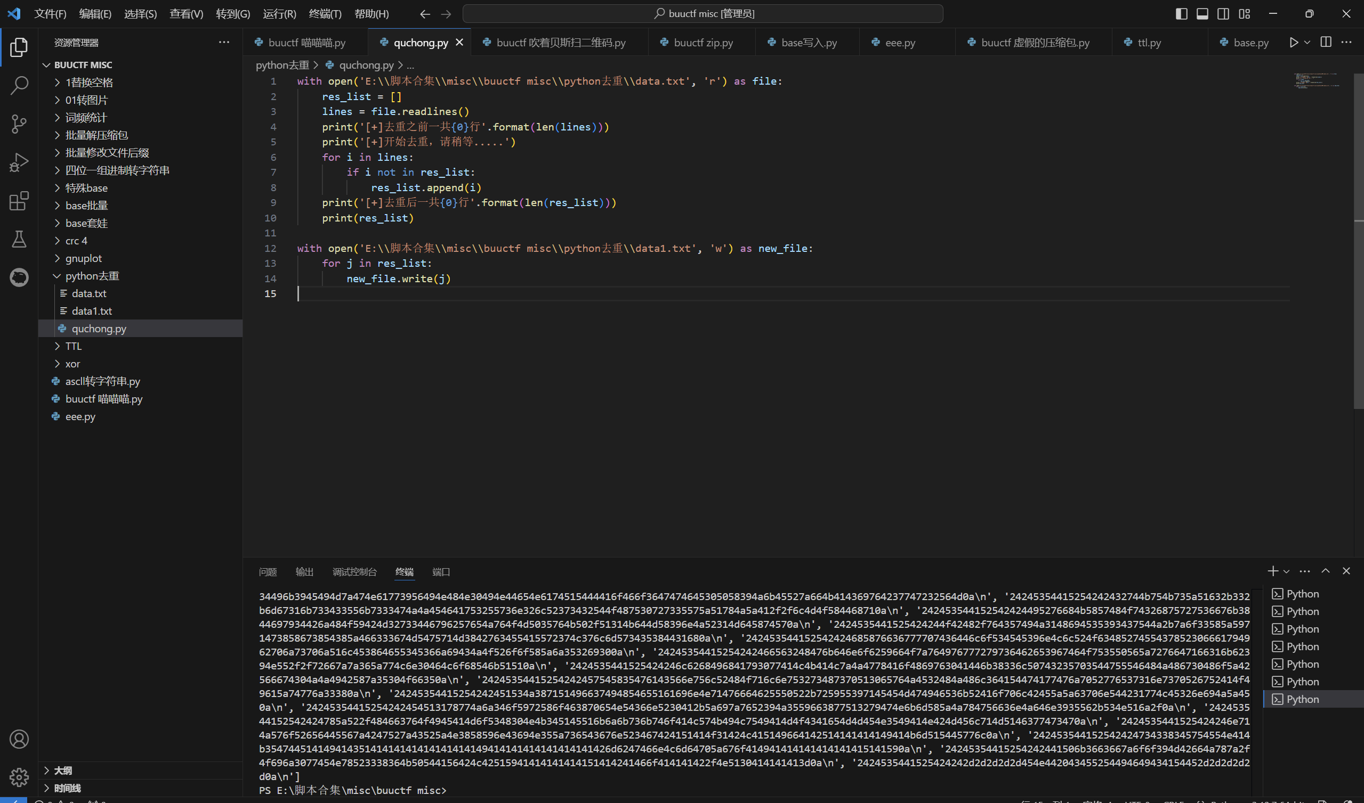Maximize the panel size with chevron up
The width and height of the screenshot is (1364, 803).
pyautogui.click(x=1326, y=571)
